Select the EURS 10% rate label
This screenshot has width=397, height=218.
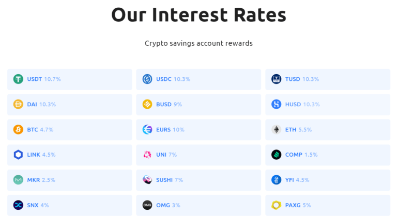(170, 129)
